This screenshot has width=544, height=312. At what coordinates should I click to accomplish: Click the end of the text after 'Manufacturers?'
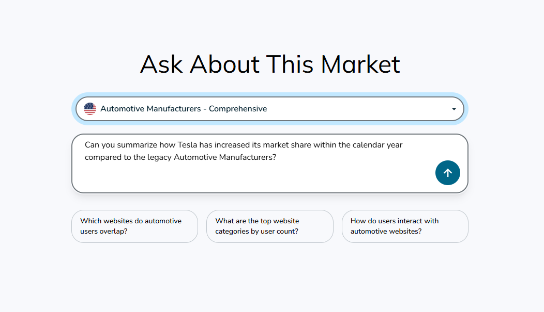(277, 157)
